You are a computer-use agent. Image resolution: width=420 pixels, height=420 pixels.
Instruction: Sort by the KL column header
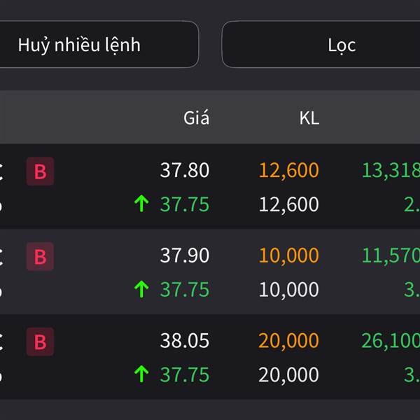tap(309, 118)
